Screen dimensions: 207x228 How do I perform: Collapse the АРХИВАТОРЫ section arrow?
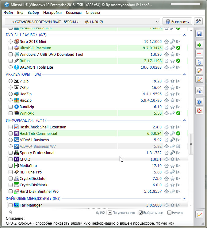184,74
